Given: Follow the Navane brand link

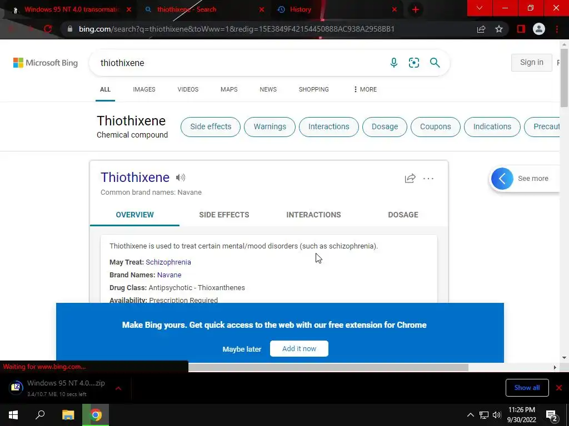Looking at the screenshot, I should click(169, 275).
